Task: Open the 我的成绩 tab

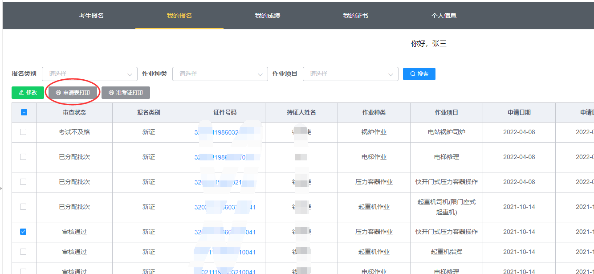Action: (268, 16)
